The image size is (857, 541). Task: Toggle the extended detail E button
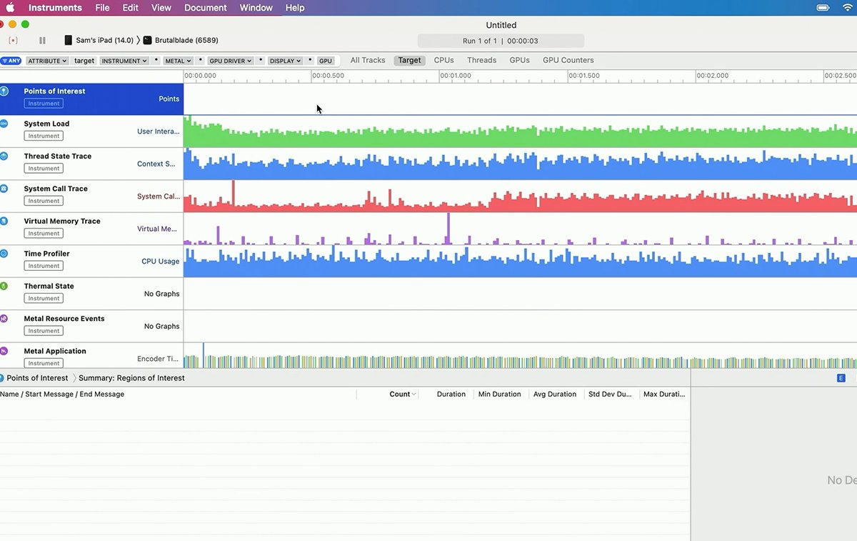(841, 378)
